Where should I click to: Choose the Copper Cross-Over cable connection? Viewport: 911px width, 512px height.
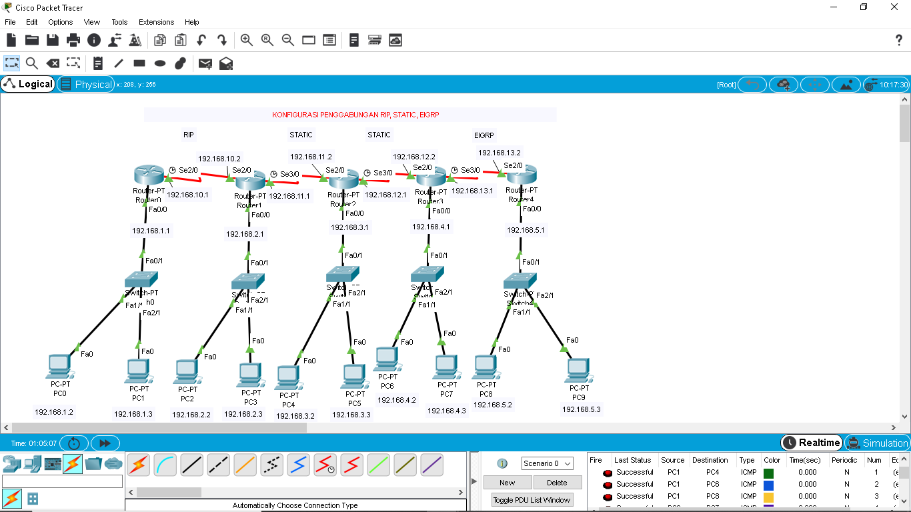click(x=218, y=465)
